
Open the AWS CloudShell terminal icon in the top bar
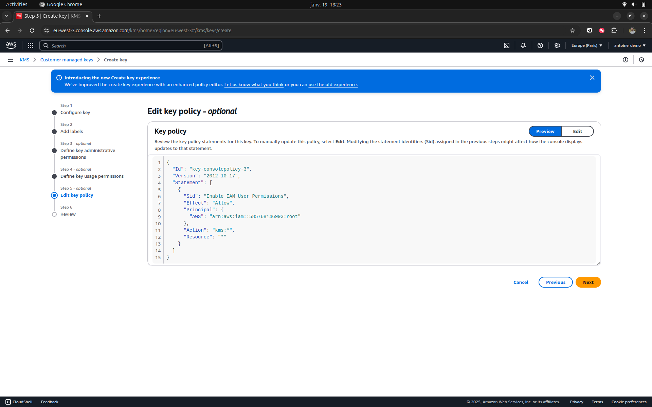pyautogui.click(x=506, y=45)
